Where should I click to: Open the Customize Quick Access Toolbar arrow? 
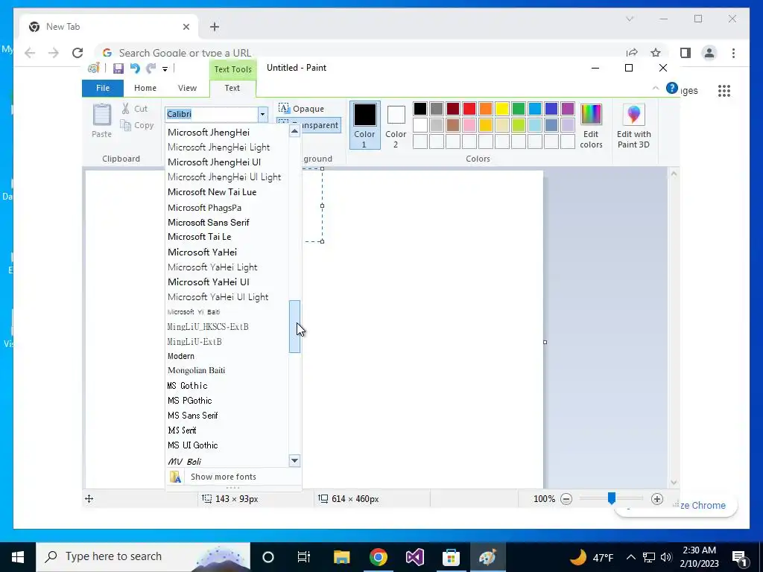(x=165, y=69)
